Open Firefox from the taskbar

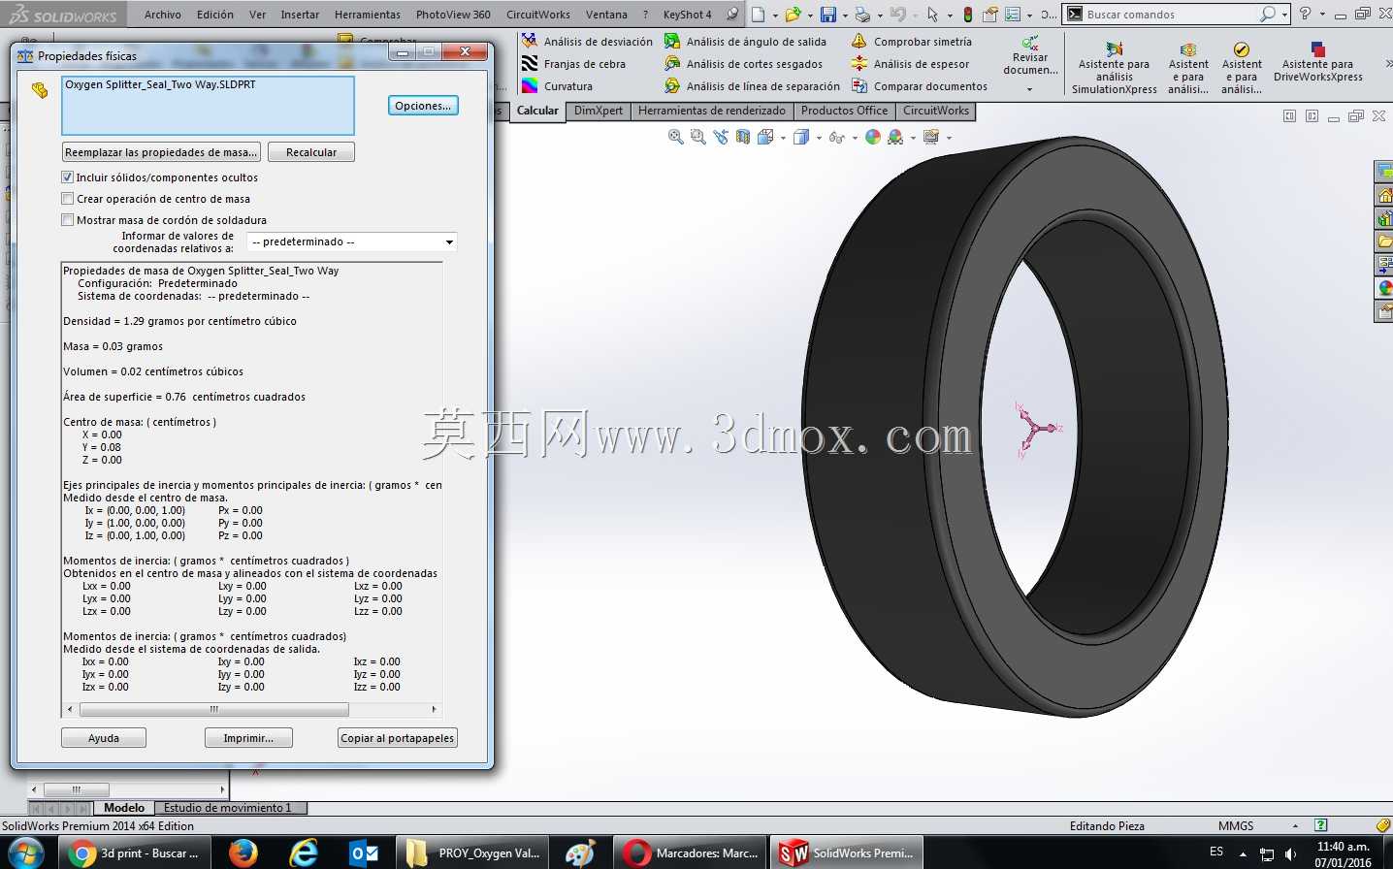[x=243, y=853]
